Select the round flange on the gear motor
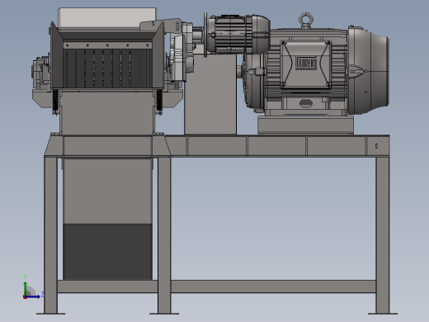 [x=205, y=35]
